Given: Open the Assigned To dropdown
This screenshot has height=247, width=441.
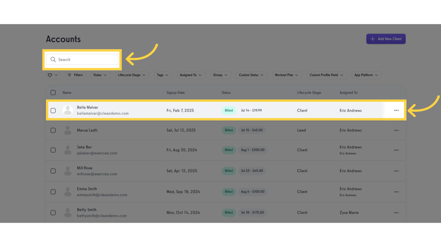Looking at the screenshot, I should coord(191,75).
